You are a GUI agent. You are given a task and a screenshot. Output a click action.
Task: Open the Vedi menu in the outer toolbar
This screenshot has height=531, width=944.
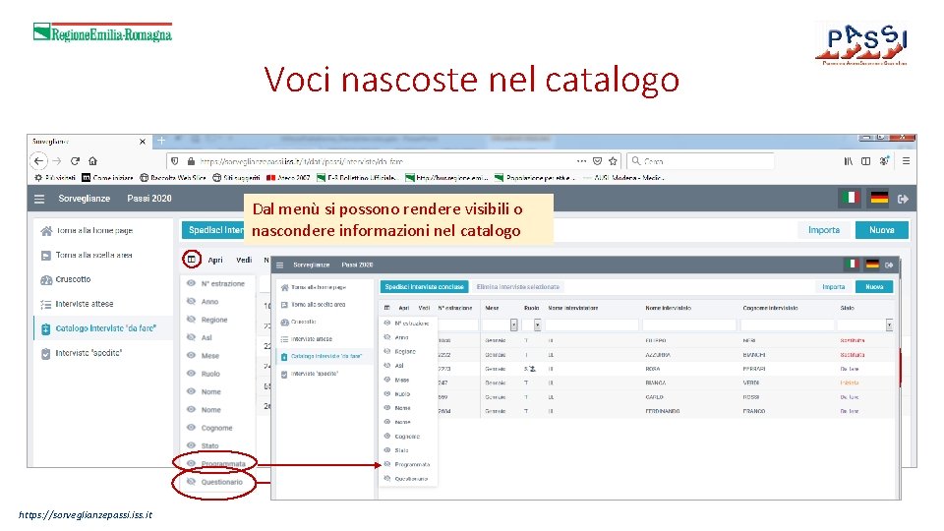pos(244,260)
